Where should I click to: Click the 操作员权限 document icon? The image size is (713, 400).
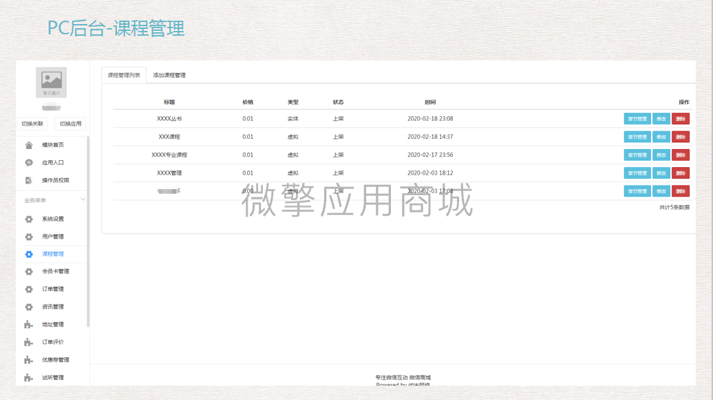point(29,180)
